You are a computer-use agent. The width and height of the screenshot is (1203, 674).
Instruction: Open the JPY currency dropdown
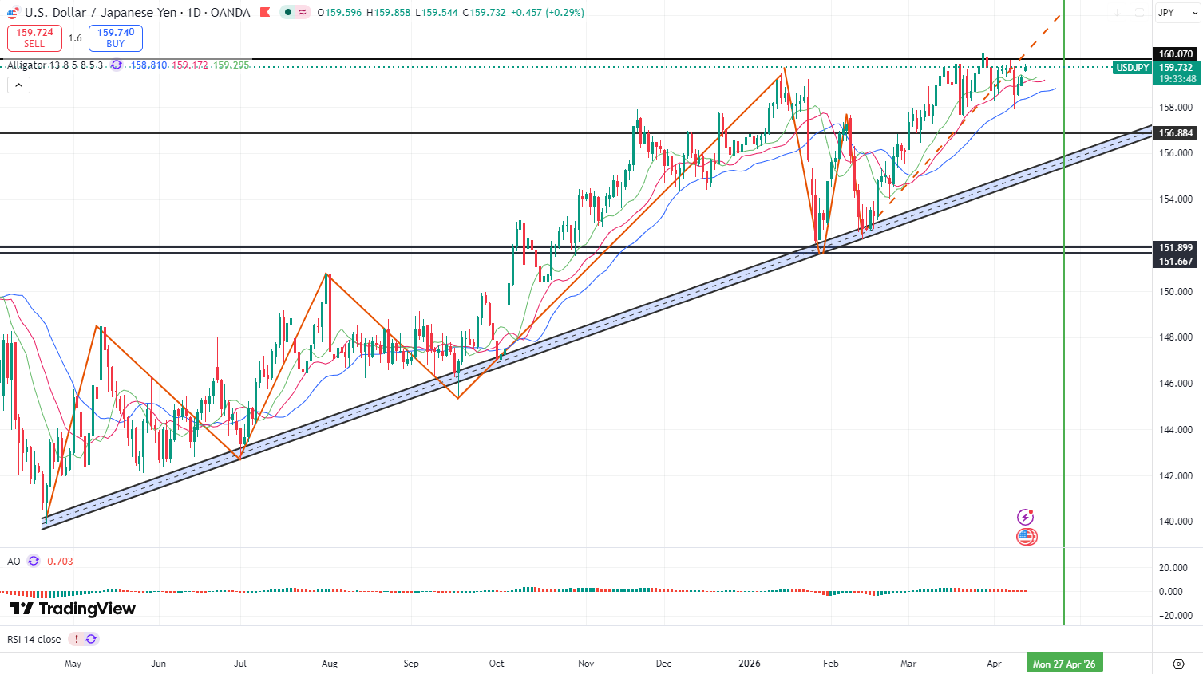click(x=1177, y=13)
